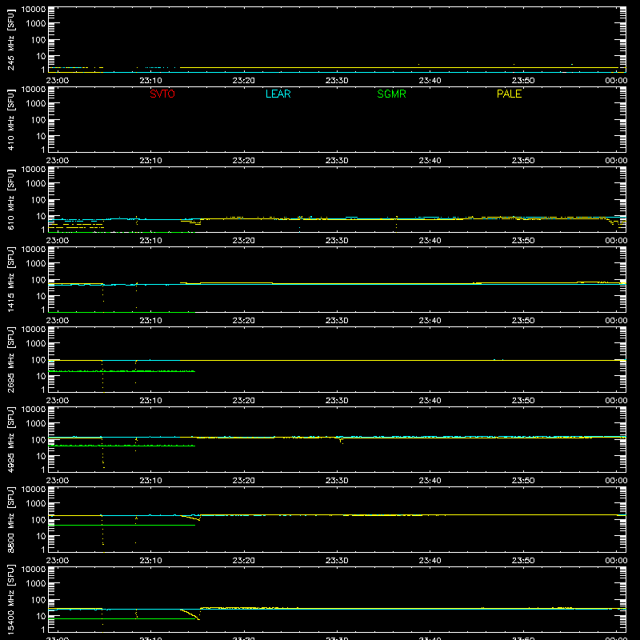Click the 10000 tick label on 2695 MHz plot
The height and width of the screenshot is (640, 640).
click(x=34, y=330)
